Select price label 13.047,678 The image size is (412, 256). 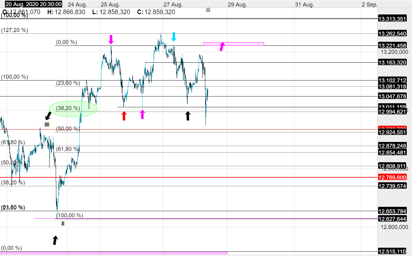392,96
